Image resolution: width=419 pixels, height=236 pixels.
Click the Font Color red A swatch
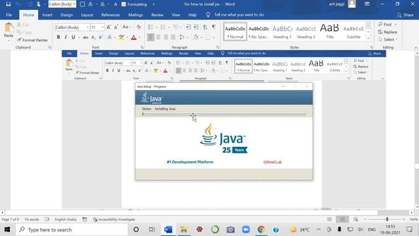coord(134,37)
